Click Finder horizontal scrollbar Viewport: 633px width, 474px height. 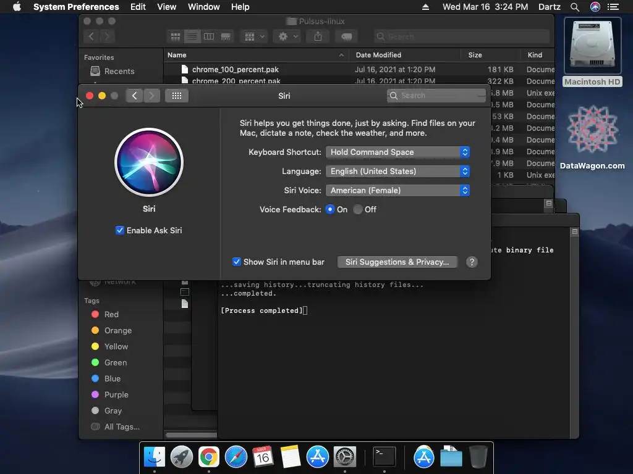[192, 435]
